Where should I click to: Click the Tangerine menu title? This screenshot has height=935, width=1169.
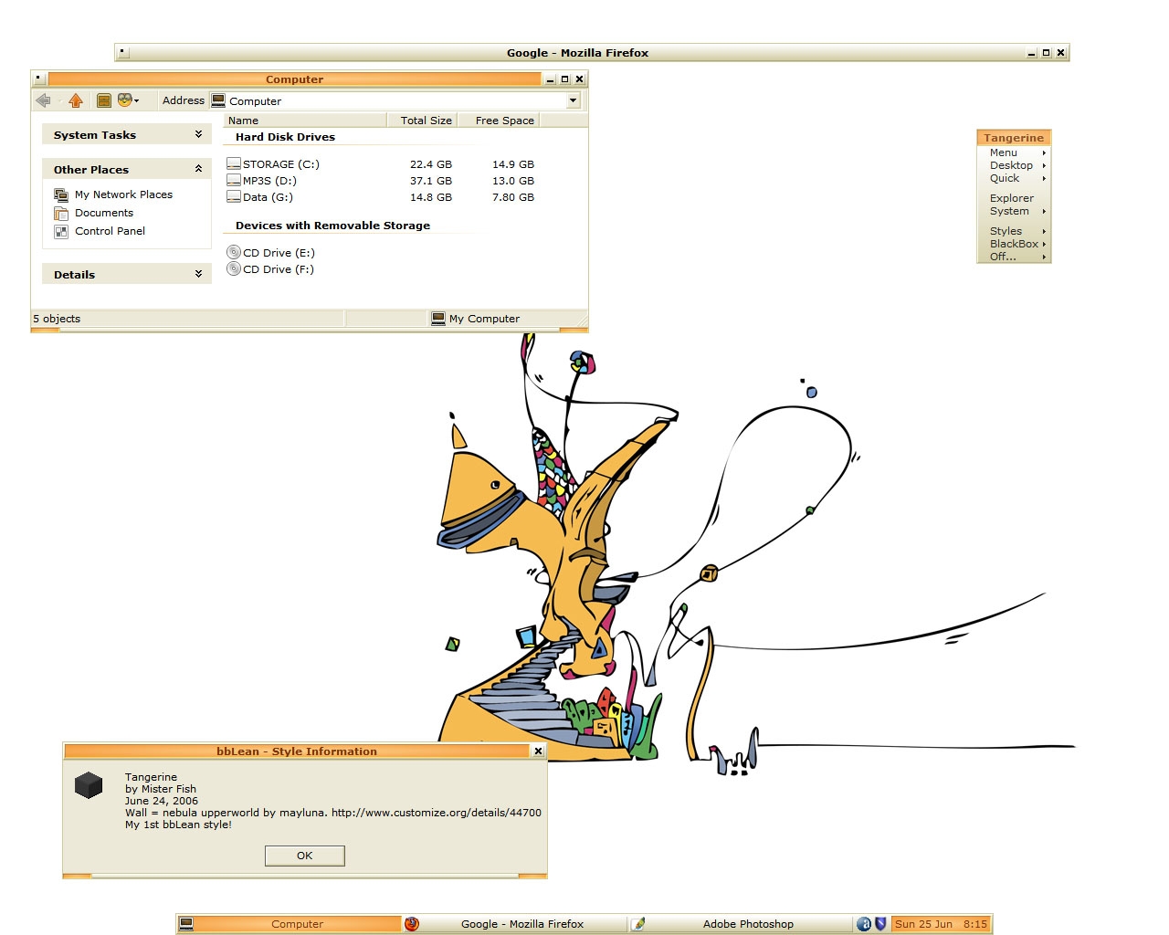pyautogui.click(x=1014, y=138)
